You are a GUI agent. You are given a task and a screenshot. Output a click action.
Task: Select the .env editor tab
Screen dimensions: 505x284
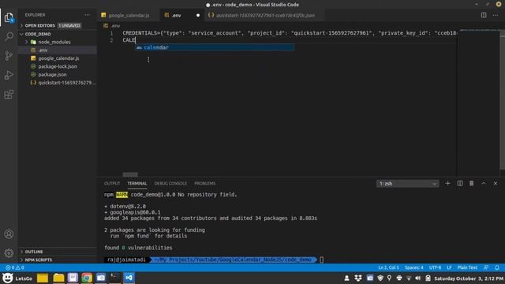click(x=181, y=15)
